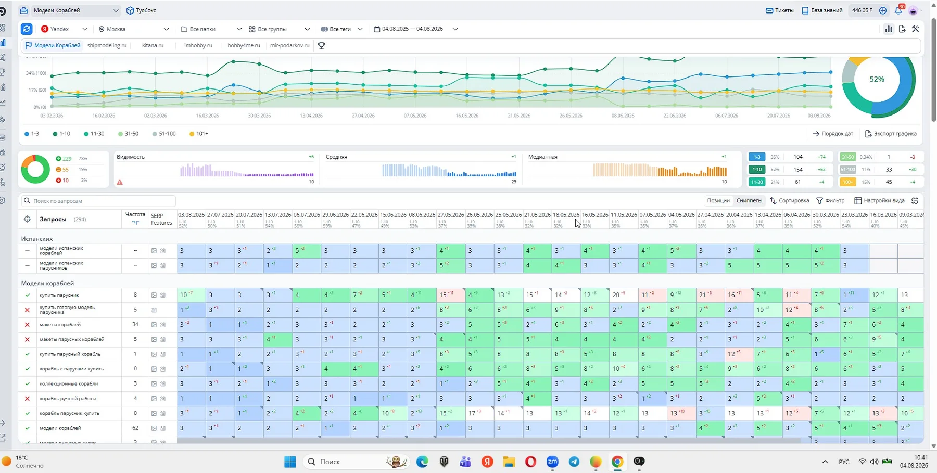Open the Фильтр button

point(830,201)
